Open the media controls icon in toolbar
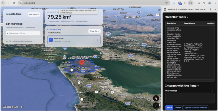Viewport: 218px width, 111px height. pos(204,3)
